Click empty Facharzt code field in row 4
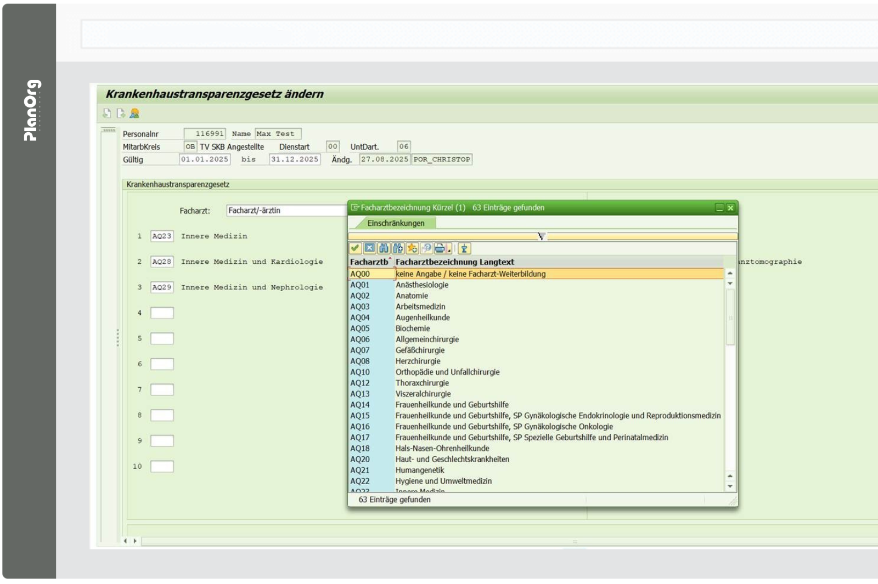The width and height of the screenshot is (878, 584). click(162, 313)
